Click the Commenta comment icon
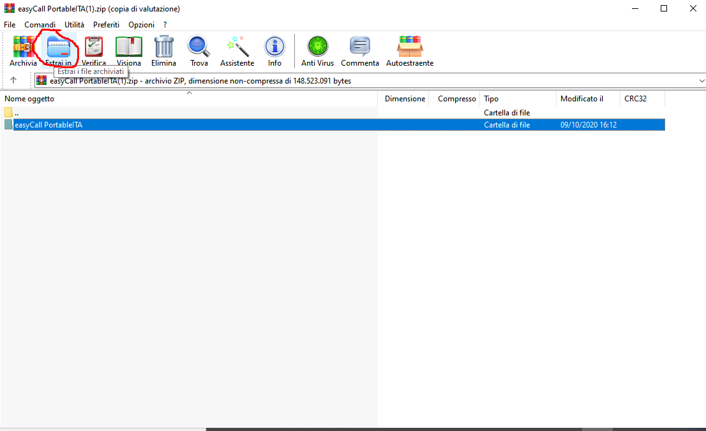Screen dimensions: 706x431 point(360,47)
